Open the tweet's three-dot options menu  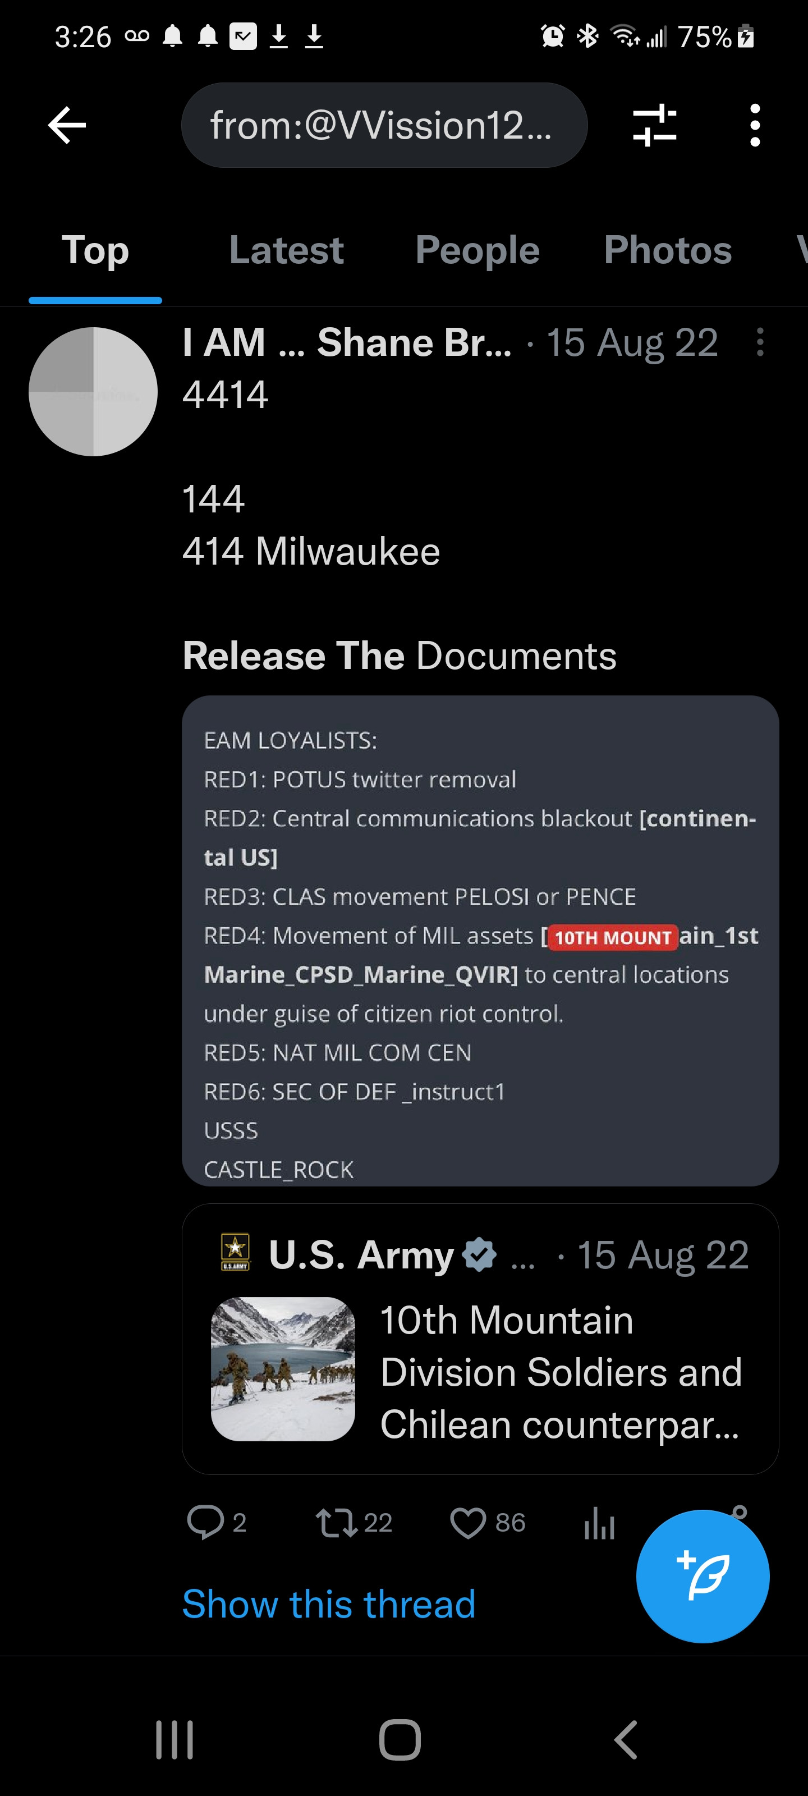[x=760, y=342]
